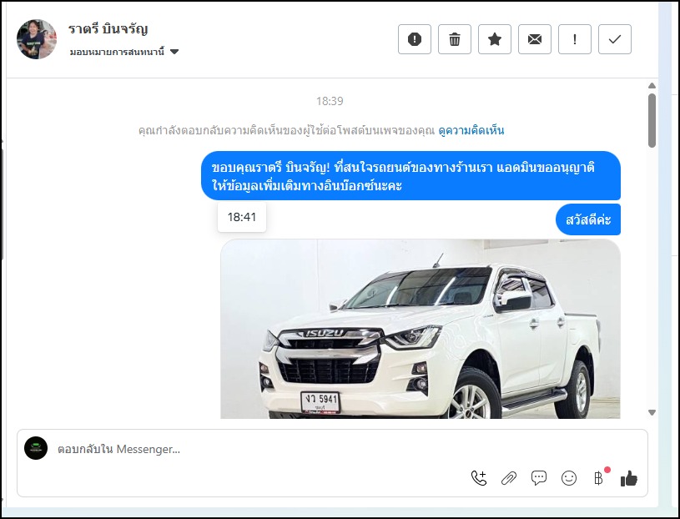
Task: Click the phone call request icon
Action: pos(479,478)
